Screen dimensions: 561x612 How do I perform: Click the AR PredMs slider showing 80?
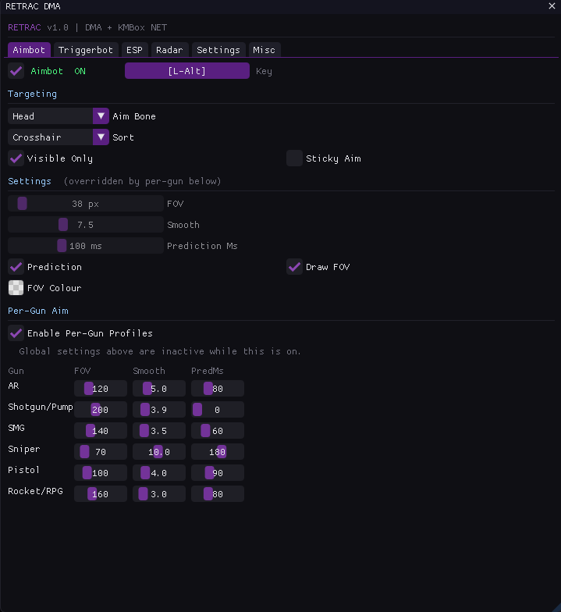(218, 389)
